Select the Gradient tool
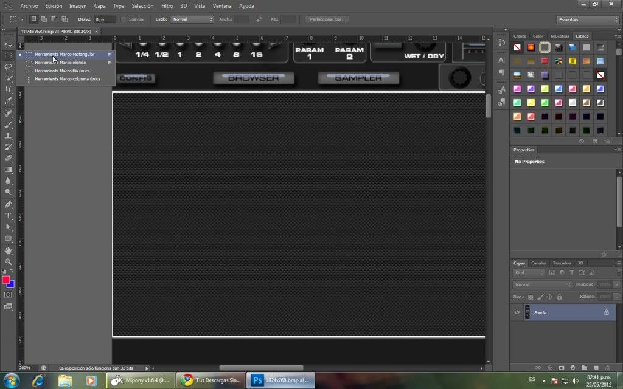 [x=8, y=170]
